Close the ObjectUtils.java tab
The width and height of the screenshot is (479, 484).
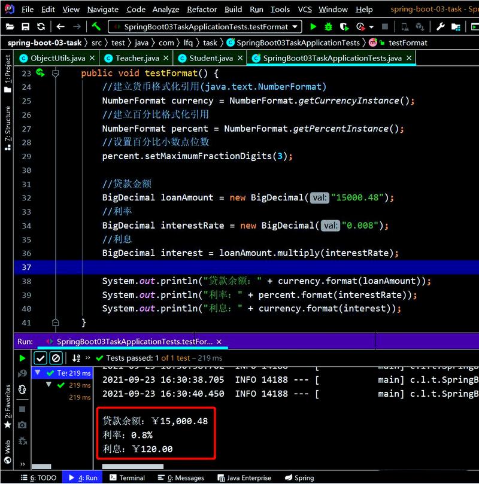(92, 58)
